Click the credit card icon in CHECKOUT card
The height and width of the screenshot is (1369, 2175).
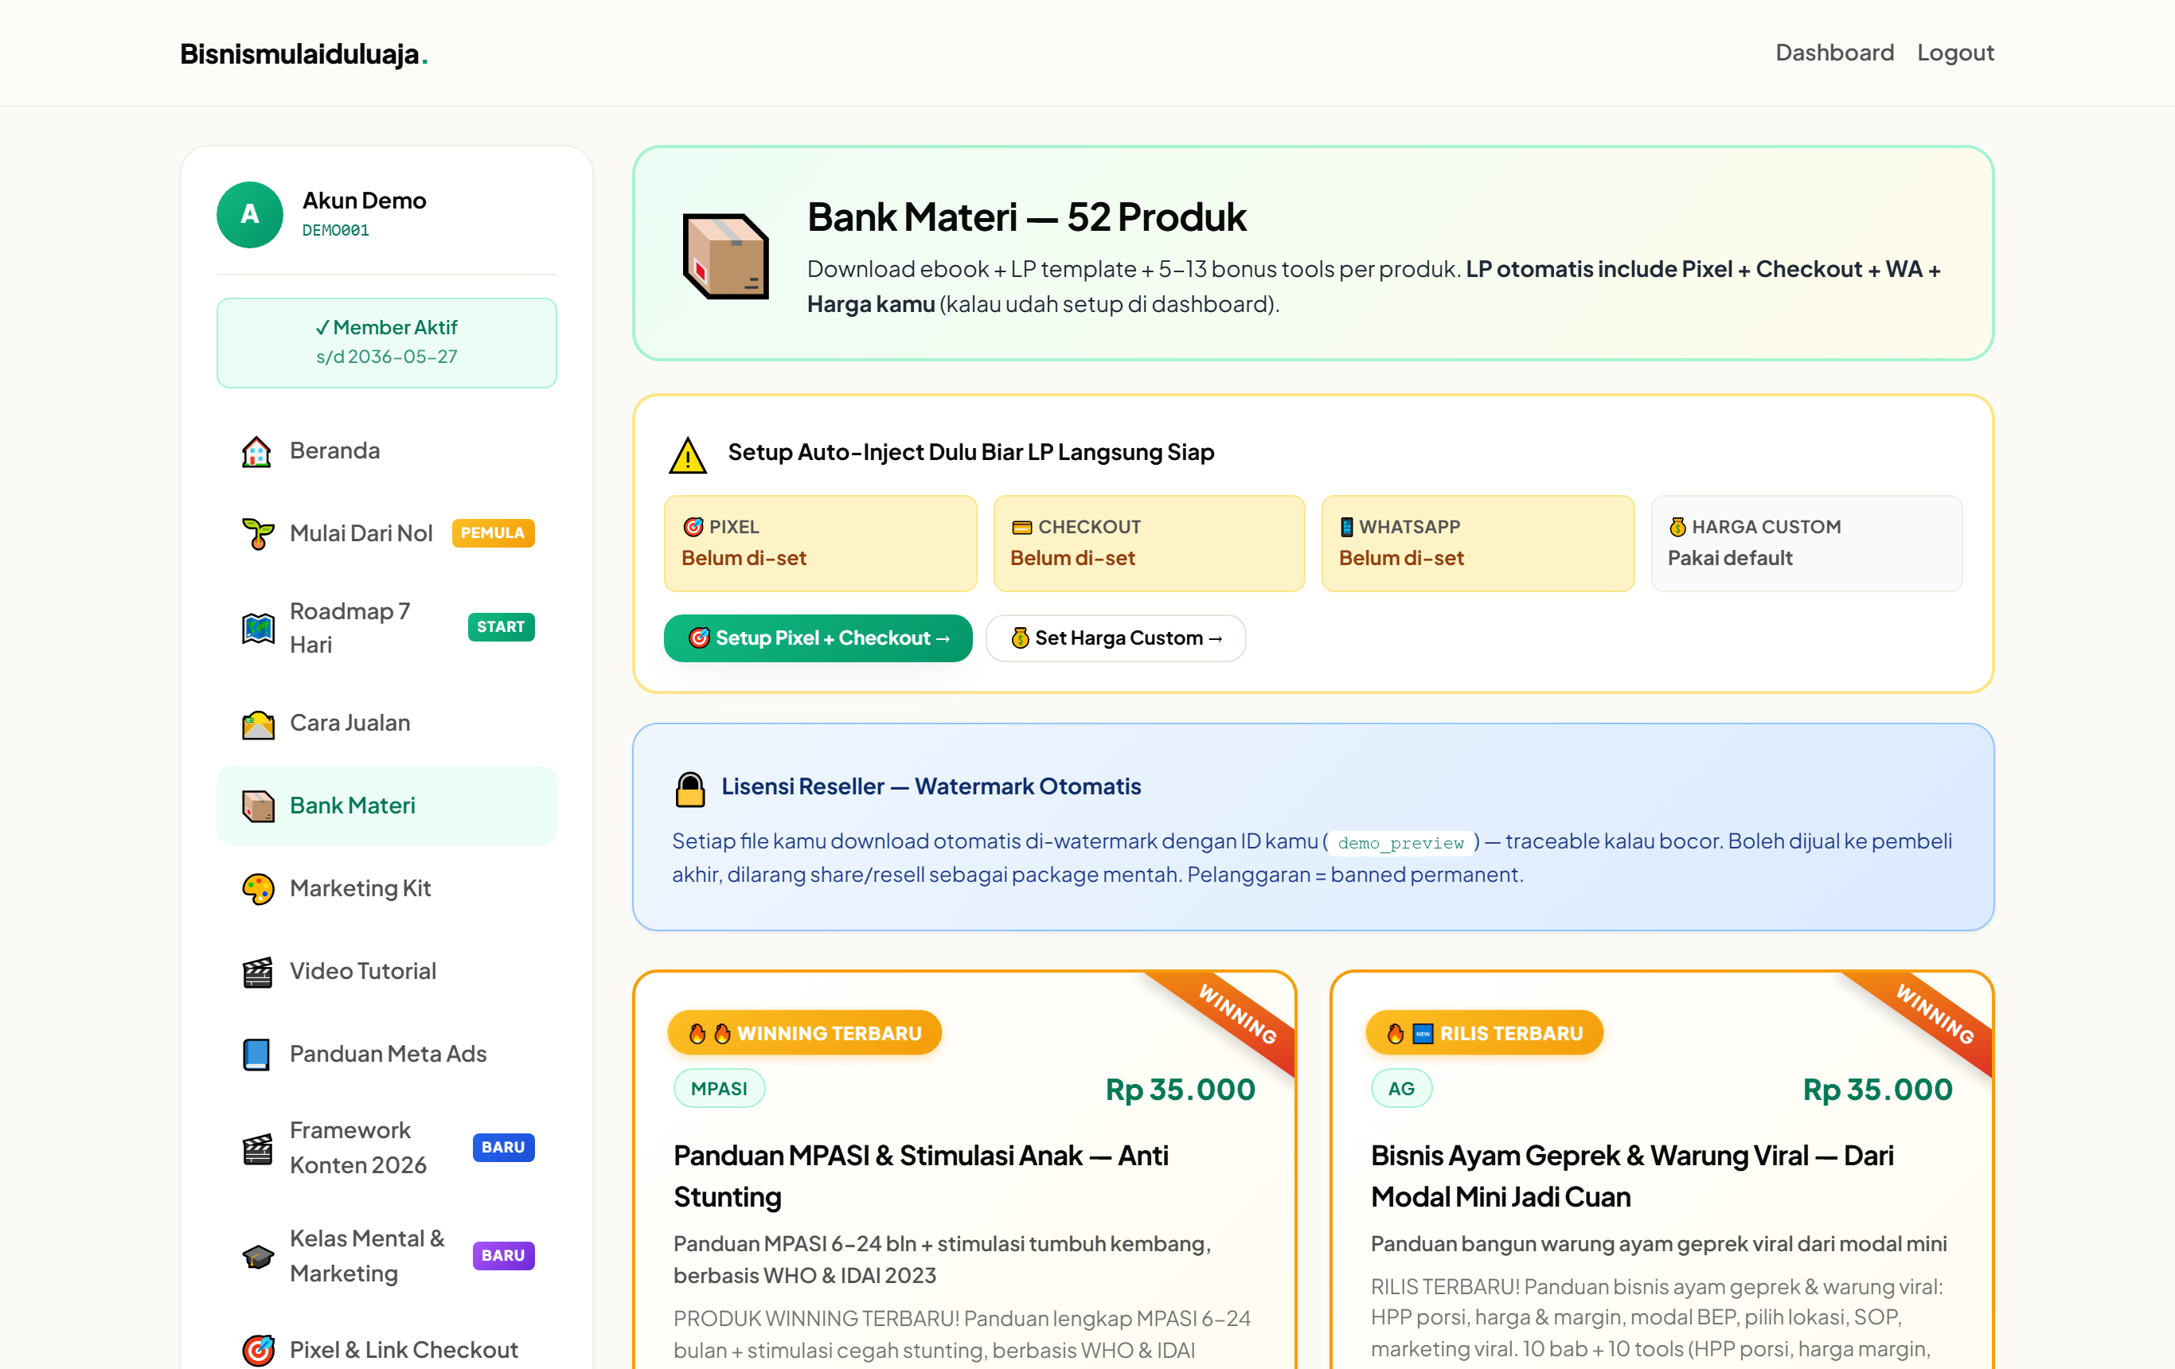1021,528
